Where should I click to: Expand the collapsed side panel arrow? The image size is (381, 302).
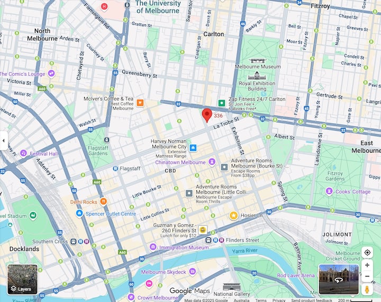point(4,141)
